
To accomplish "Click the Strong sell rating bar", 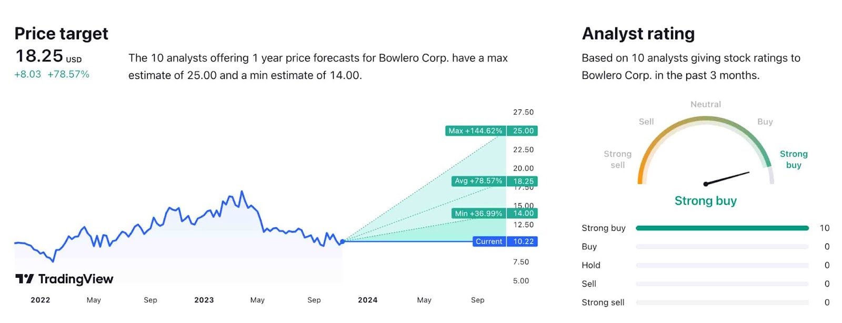I will 721,302.
